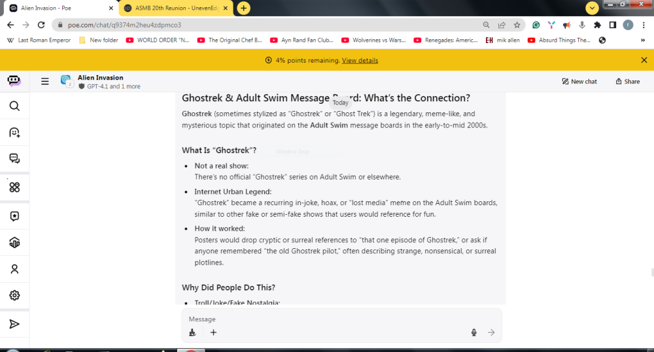Click the new bot smiley-plus sidebar icon
Image resolution: width=654 pixels, height=352 pixels.
pyautogui.click(x=14, y=133)
